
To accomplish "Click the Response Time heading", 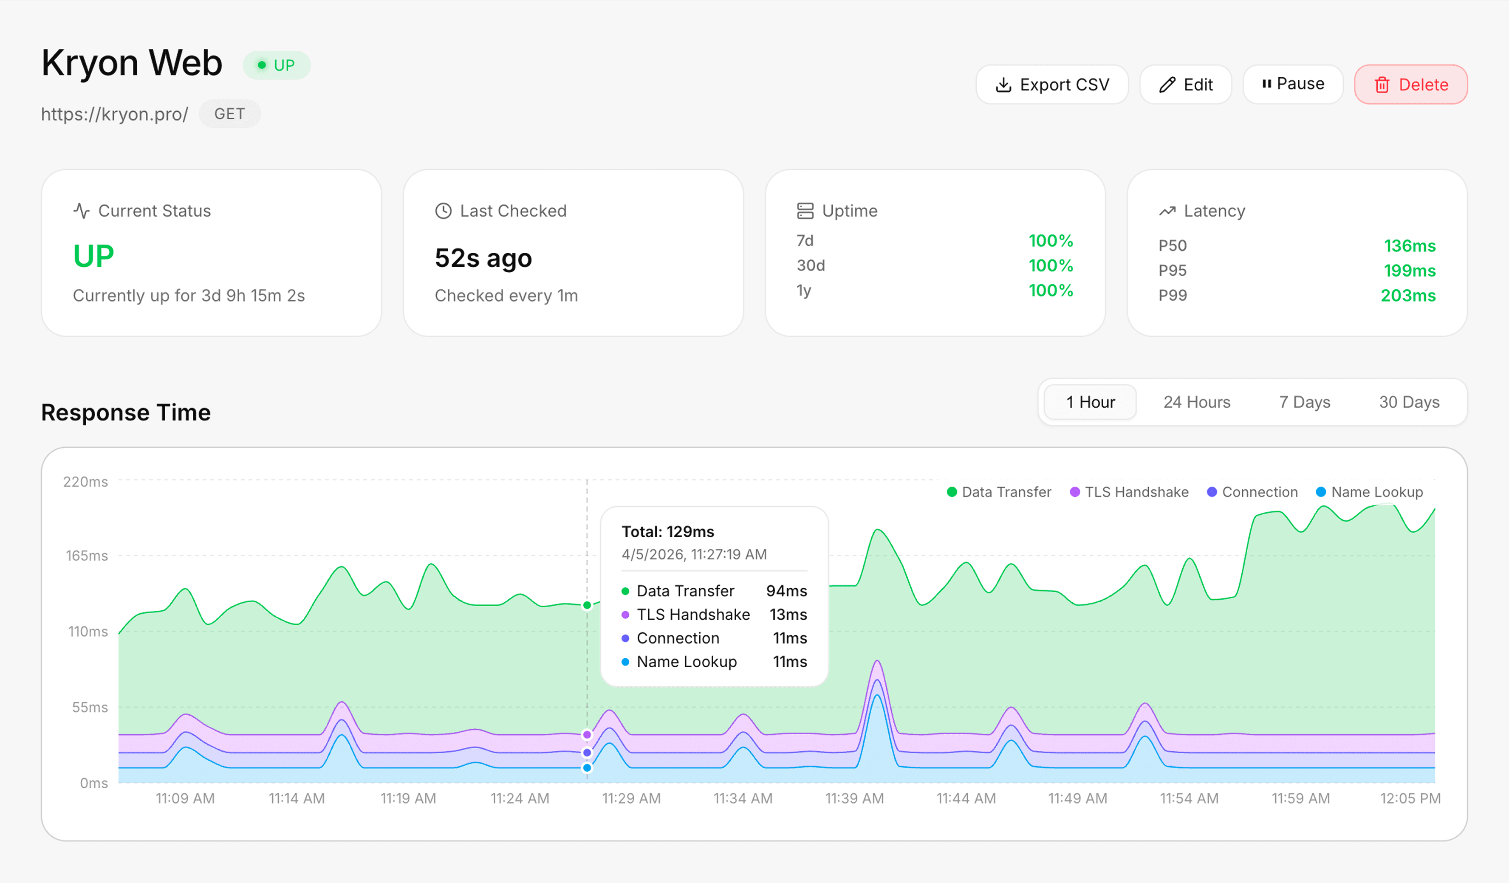I will pyautogui.click(x=126, y=412).
